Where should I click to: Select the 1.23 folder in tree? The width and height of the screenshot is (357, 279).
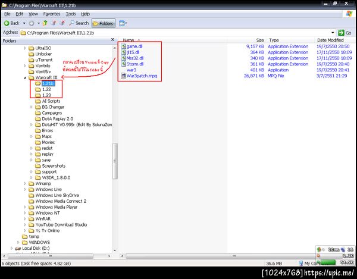tap(46, 95)
